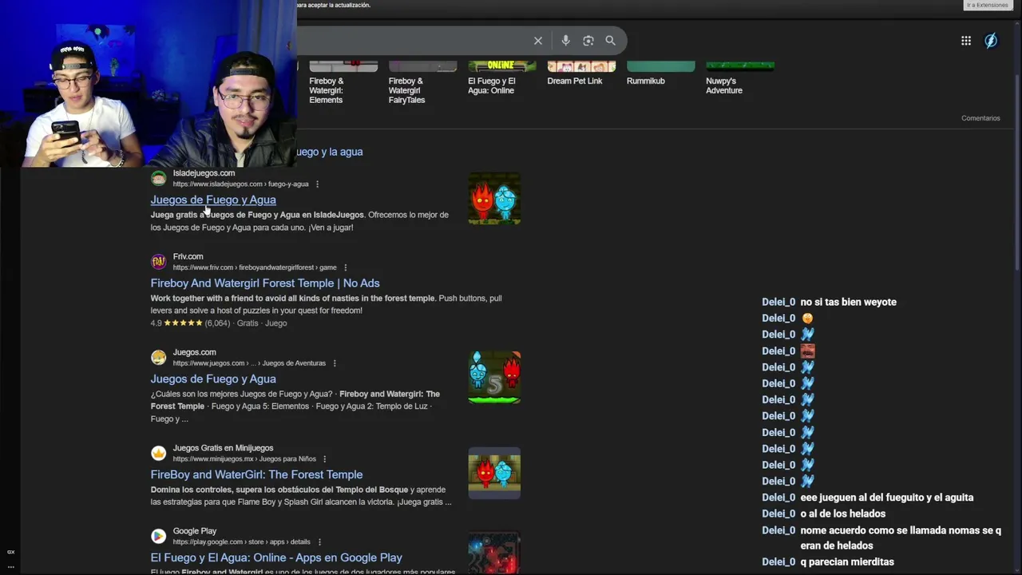Image resolution: width=1022 pixels, height=575 pixels.
Task: Open more options for Google Play result
Action: tap(319, 542)
